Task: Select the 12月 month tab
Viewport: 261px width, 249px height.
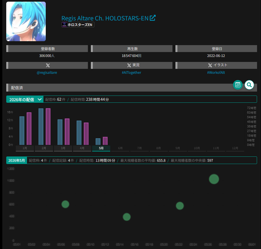Action: (235, 148)
